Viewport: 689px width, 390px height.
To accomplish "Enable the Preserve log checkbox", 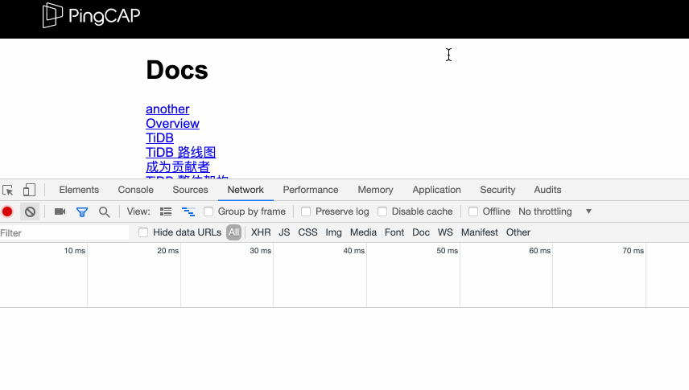I will pos(306,211).
